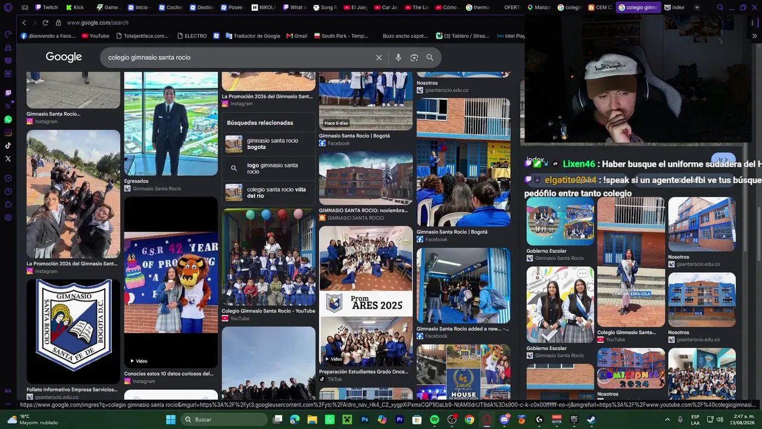762x429 pixels.
Task: Open WhatsApp in the browser sidebar
Action: pyautogui.click(x=8, y=120)
